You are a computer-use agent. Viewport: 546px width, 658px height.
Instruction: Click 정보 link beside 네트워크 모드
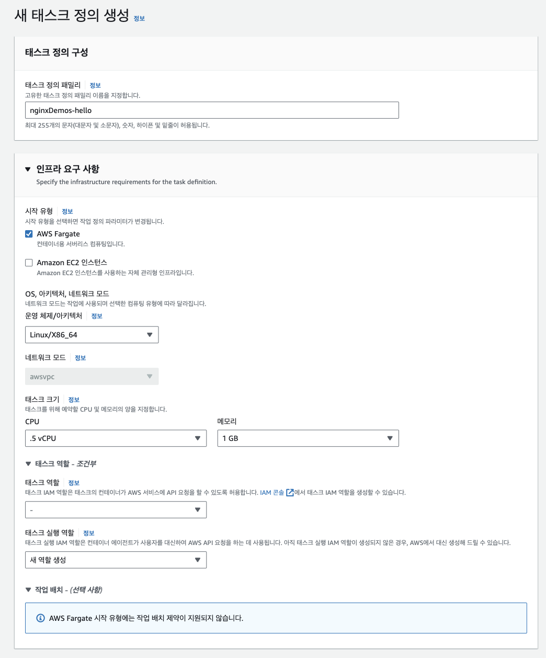pos(80,358)
